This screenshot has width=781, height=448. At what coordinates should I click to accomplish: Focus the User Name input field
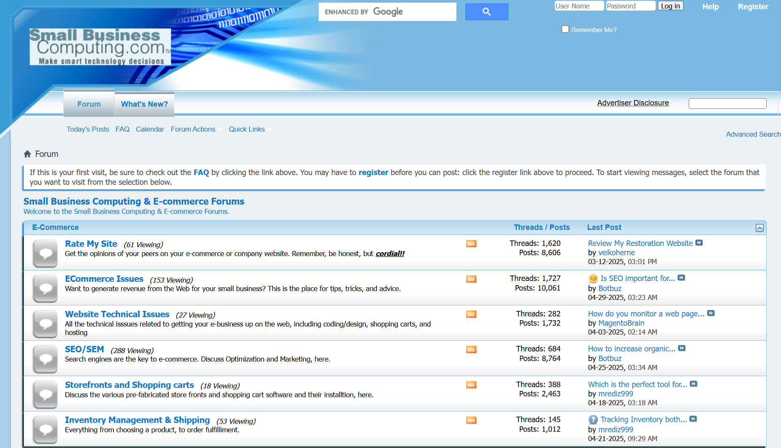[579, 6]
